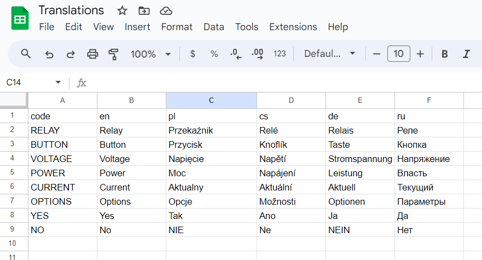This screenshot has height=260, width=482.
Task: Click the move to folder icon
Action: pyautogui.click(x=144, y=11)
